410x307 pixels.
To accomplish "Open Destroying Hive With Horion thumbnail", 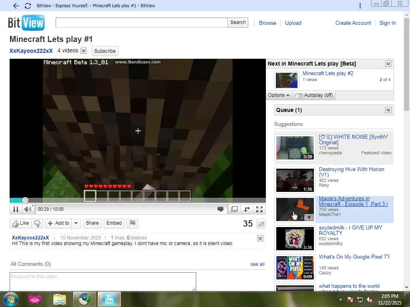I will coord(295,180).
